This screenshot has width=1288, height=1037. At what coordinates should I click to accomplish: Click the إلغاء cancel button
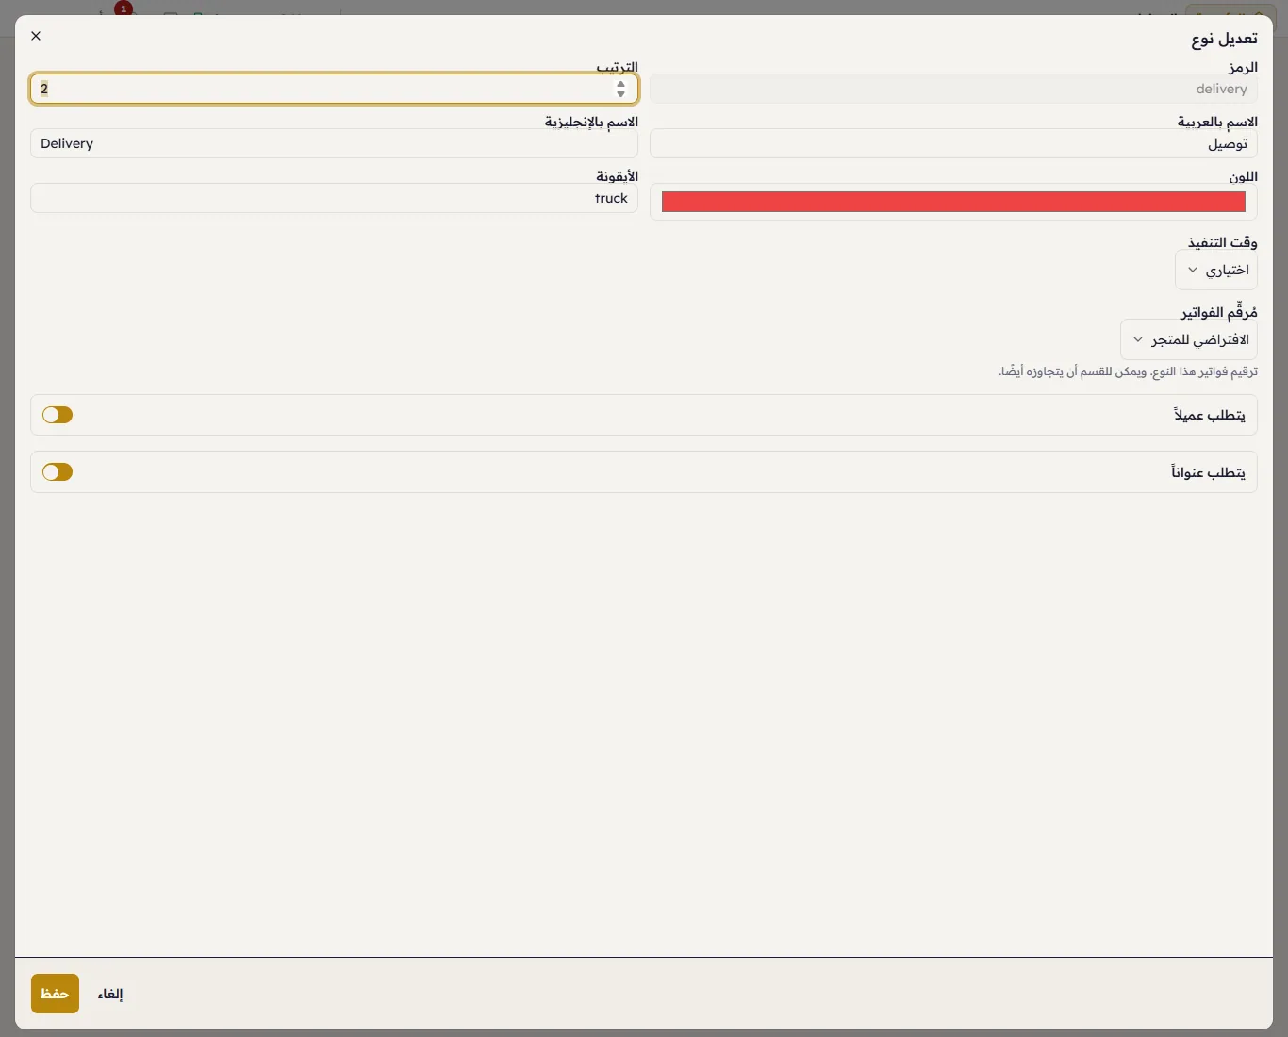(x=110, y=994)
